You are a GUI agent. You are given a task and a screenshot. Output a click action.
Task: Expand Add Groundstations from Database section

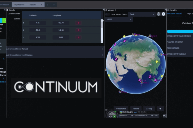[x=55, y=55]
